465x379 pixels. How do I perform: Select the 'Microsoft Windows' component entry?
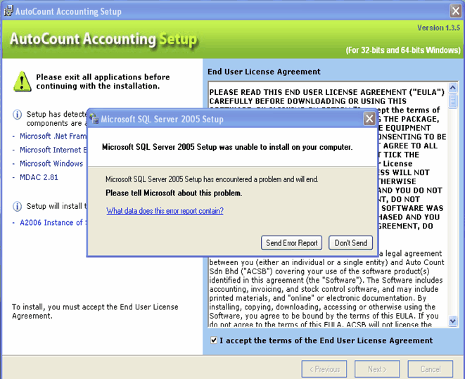[x=51, y=163]
